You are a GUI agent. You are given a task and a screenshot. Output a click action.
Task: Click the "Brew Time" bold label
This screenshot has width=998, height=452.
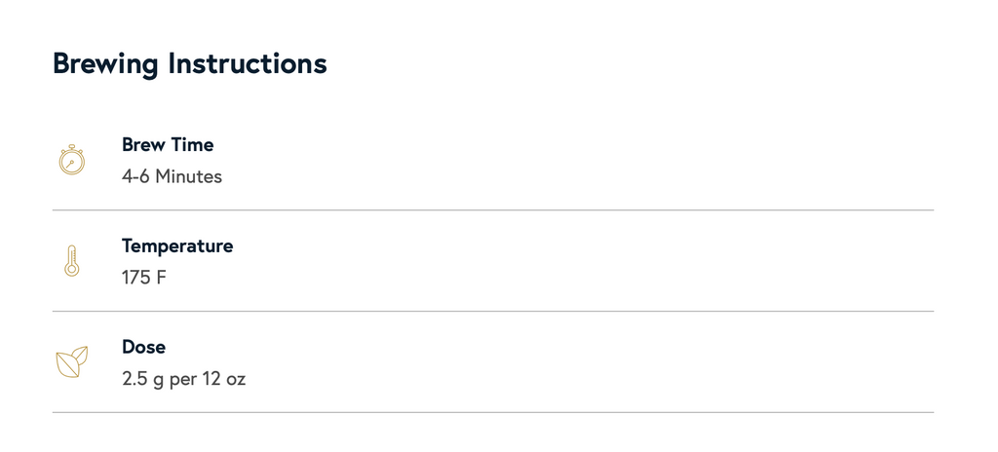(168, 145)
